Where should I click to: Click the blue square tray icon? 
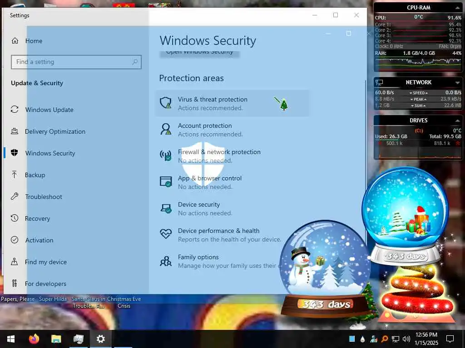tap(352, 339)
